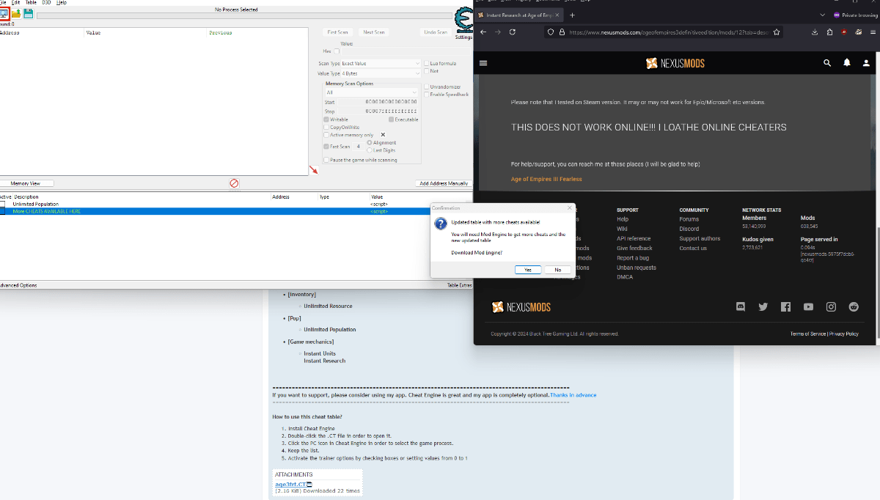
Task: Enable the Speedhack checkbox
Action: click(427, 95)
